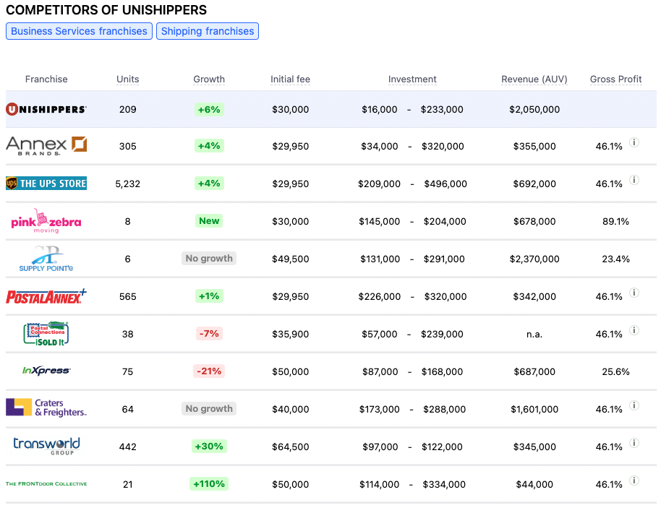
Task: Open Shipping franchises tag
Action: [208, 31]
